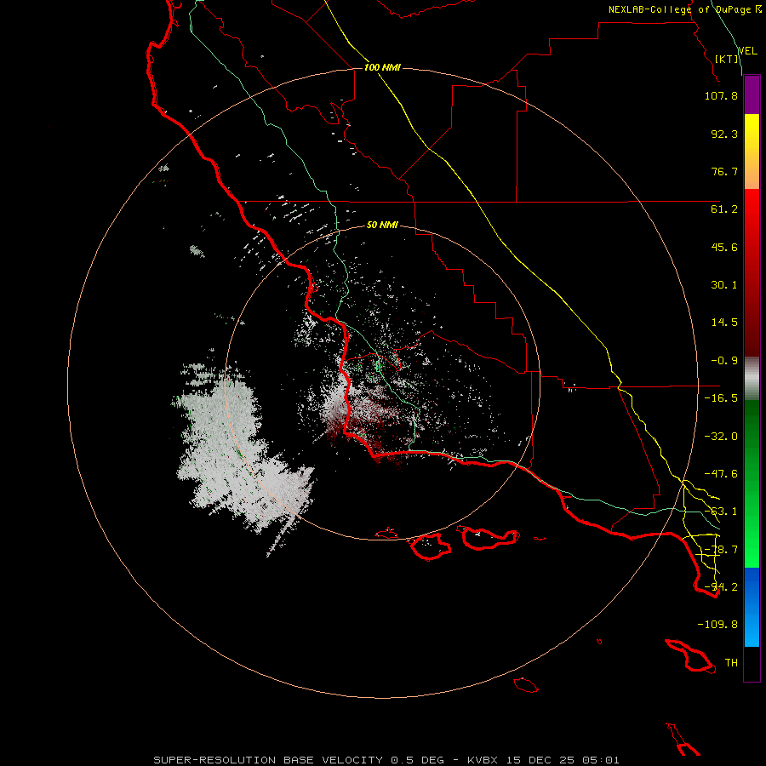Click the 100 NMI range ring label
Viewport: 766px width, 766px height.
382,67
